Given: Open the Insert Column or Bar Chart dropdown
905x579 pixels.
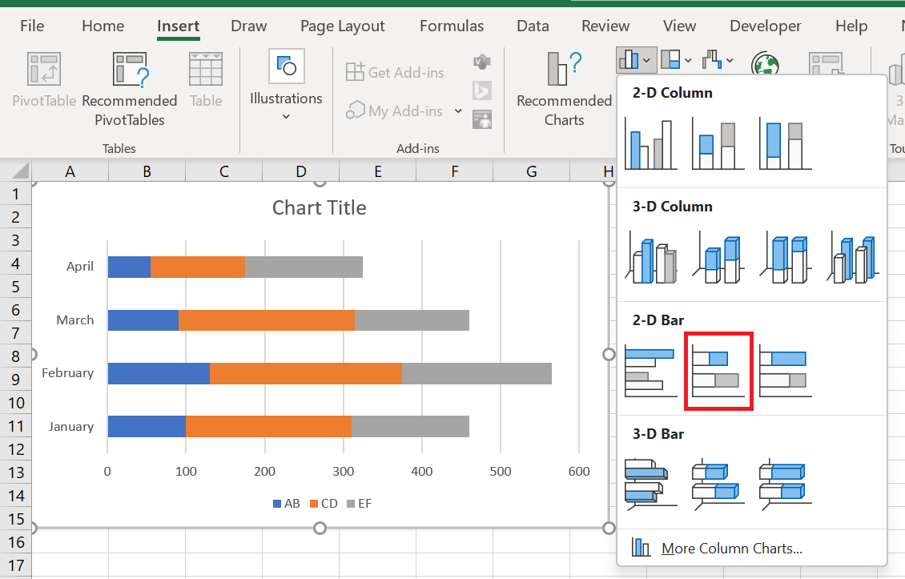Looking at the screenshot, I should pyautogui.click(x=635, y=59).
